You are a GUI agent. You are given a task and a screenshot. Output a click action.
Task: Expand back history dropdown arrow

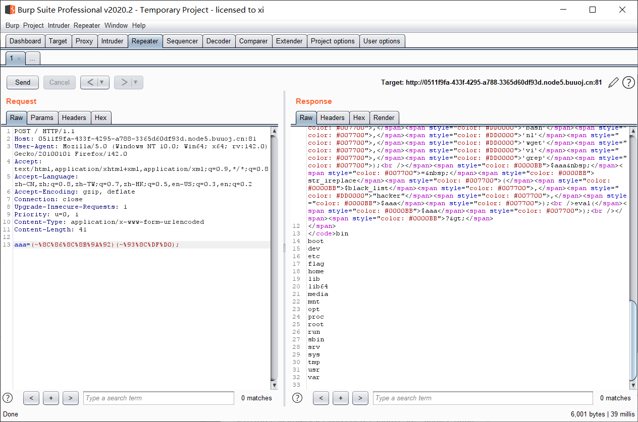point(102,82)
